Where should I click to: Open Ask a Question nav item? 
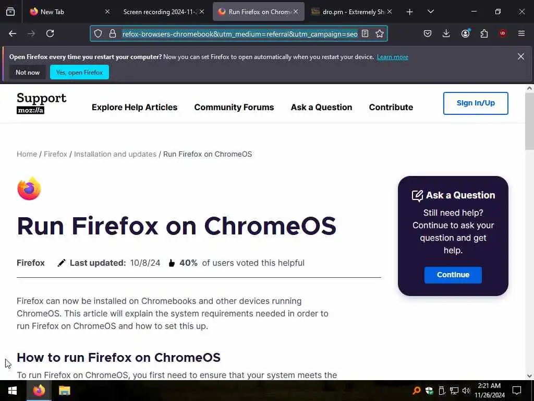[x=321, y=107]
